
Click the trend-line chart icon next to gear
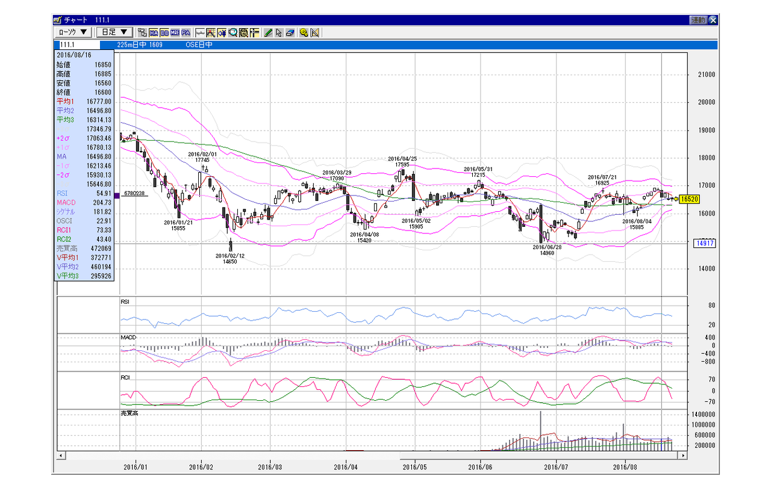pyautogui.click(x=315, y=32)
